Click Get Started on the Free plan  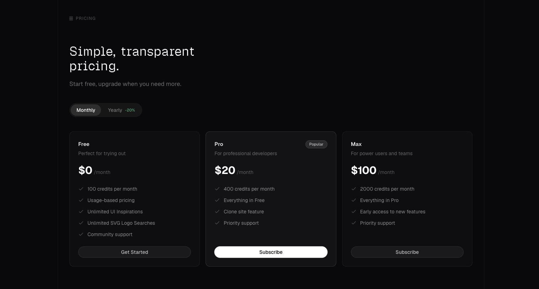click(134, 252)
